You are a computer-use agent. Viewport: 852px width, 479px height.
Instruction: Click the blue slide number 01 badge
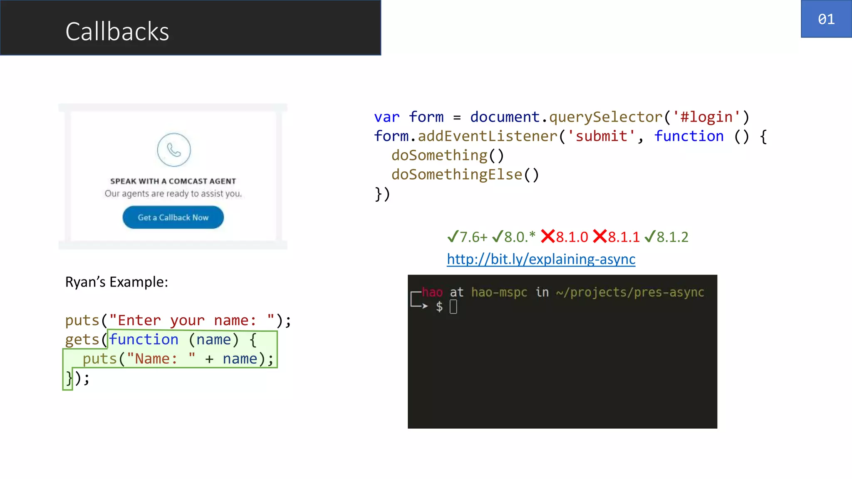pyautogui.click(x=826, y=19)
